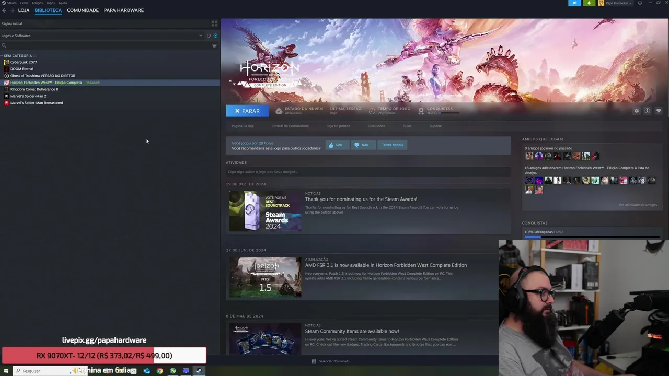669x376 pixels.
Task: Click the Kingdom Come: Deliverance II icon
Action: (6, 89)
